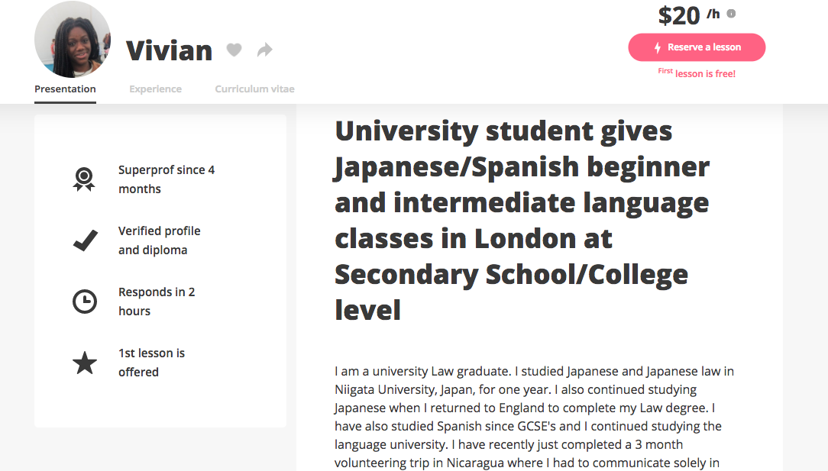Toggle the heart to favorite Vivian
Image resolution: width=828 pixels, height=471 pixels.
[234, 49]
